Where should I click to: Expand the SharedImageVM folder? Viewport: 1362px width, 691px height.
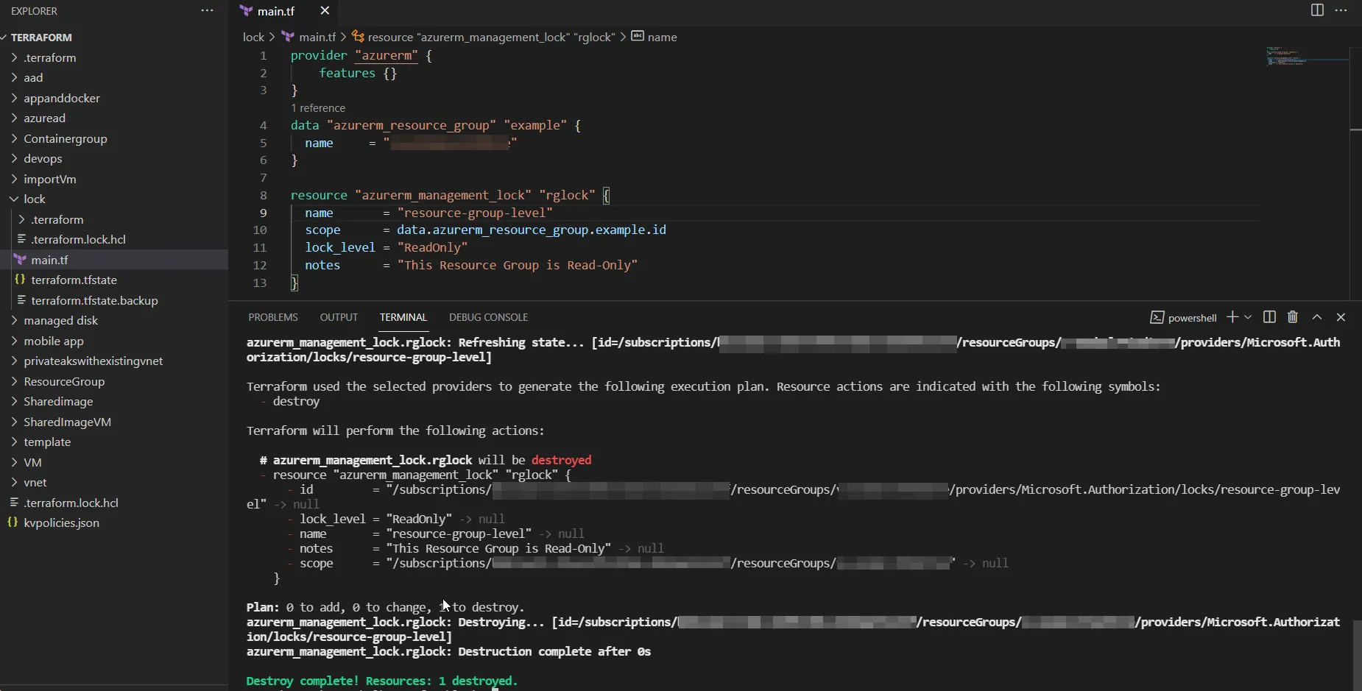point(67,422)
